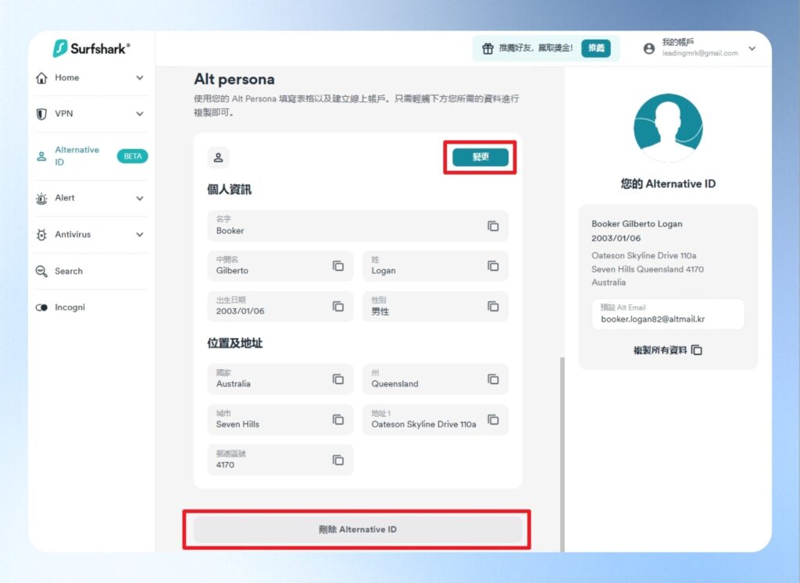800x583 pixels.
Task: Click 'Seven Hills Queensland 4170' in summary
Action: click(648, 269)
